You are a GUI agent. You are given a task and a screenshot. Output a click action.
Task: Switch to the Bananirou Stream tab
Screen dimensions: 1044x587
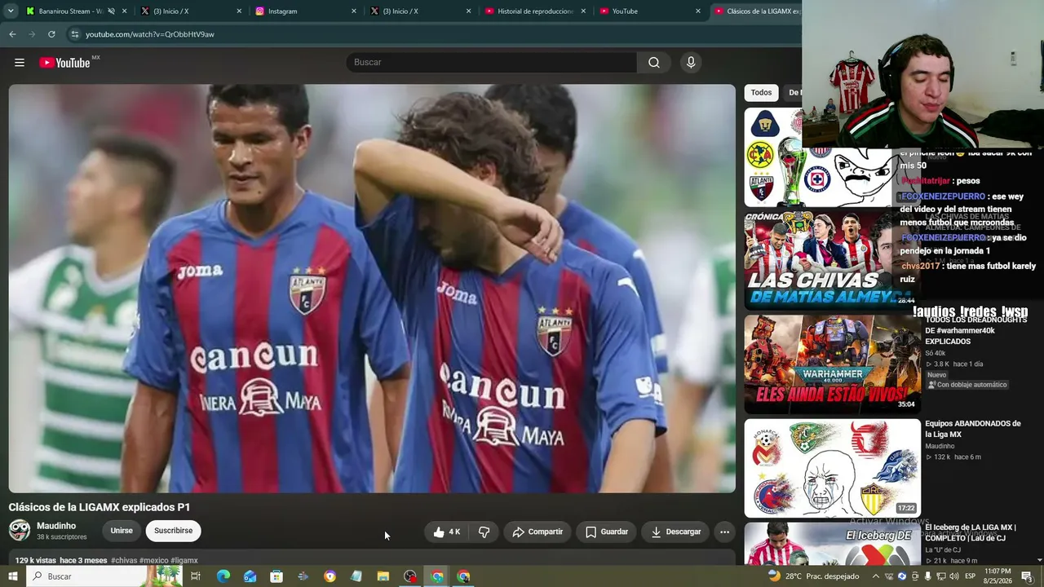coord(70,11)
